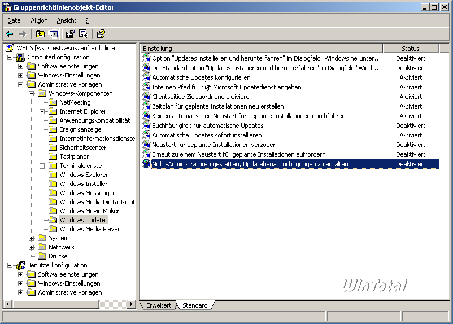
Task: Expand the Internet Explorer node
Action: 42,111
